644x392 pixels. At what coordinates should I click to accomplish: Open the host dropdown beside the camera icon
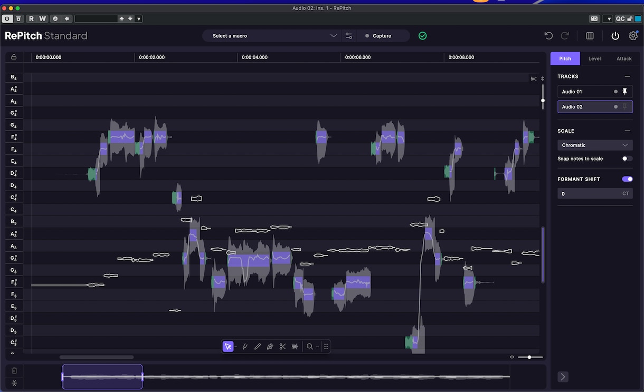(x=608, y=18)
